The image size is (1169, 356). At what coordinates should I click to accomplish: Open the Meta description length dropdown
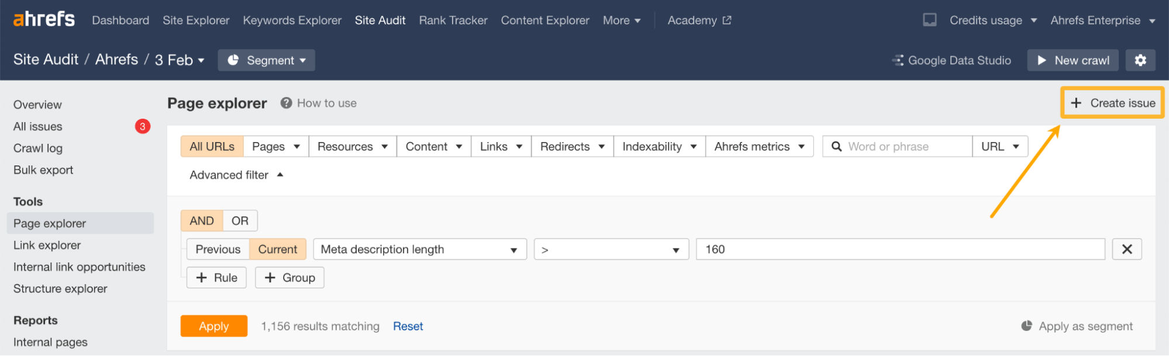[419, 249]
